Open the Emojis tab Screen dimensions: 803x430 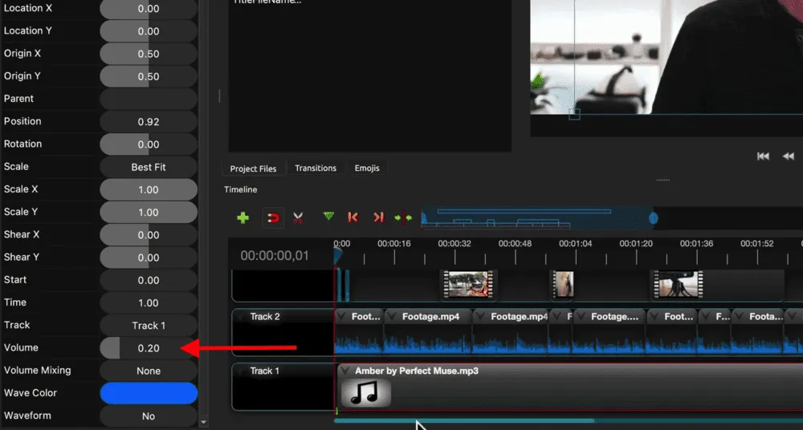pyautogui.click(x=367, y=168)
